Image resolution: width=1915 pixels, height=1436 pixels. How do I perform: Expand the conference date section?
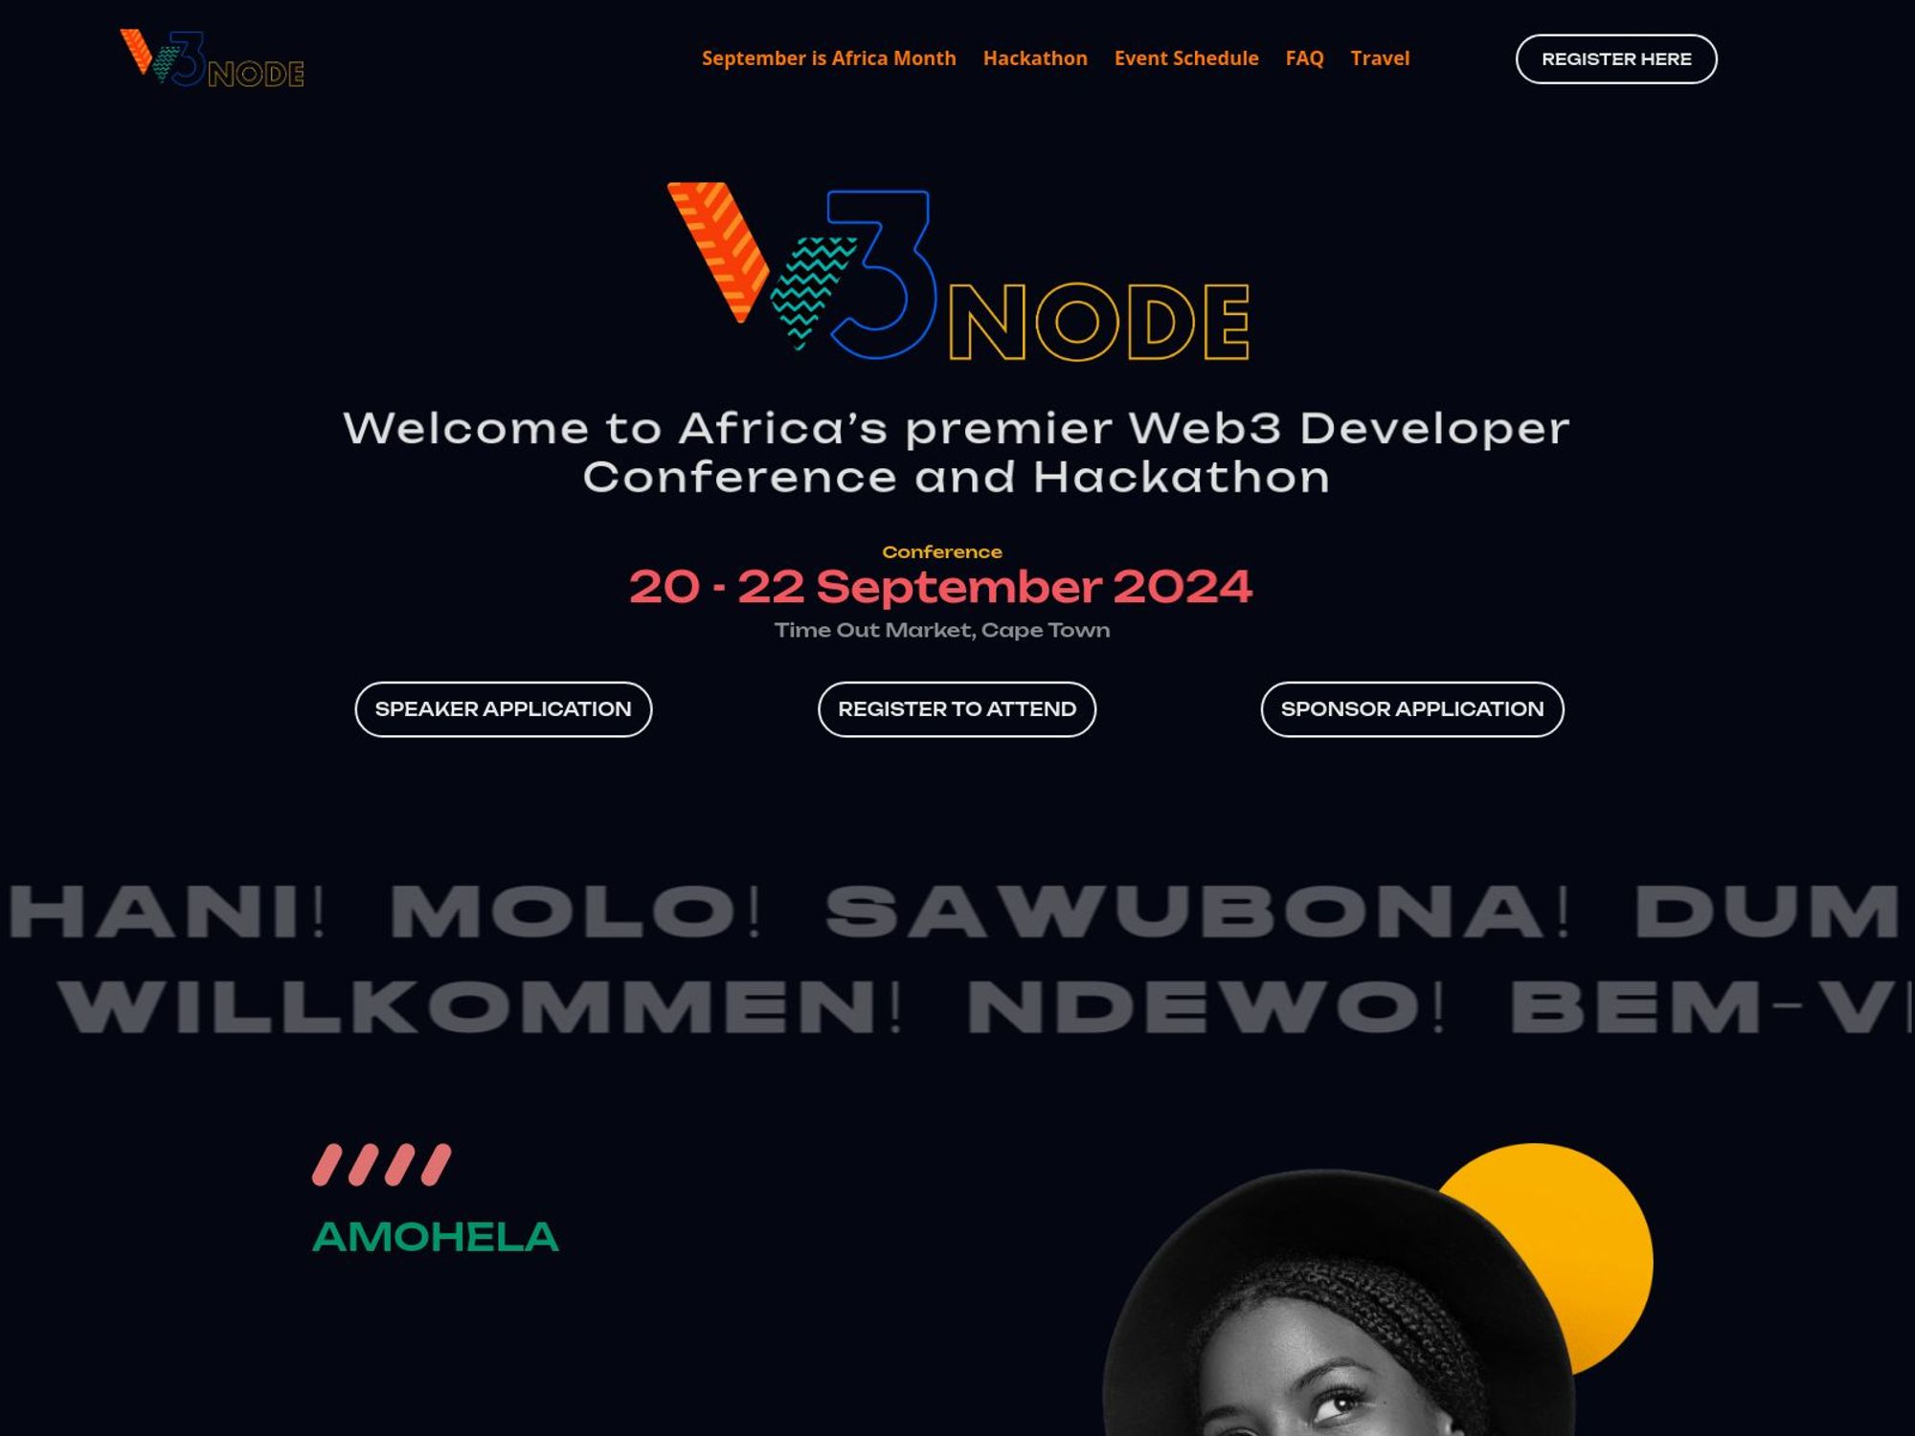pos(942,587)
